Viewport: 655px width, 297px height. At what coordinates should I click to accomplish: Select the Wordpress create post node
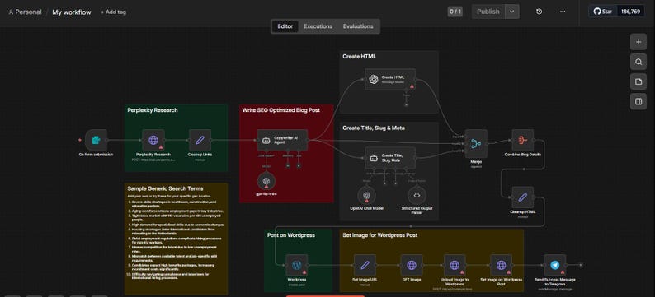(297, 266)
